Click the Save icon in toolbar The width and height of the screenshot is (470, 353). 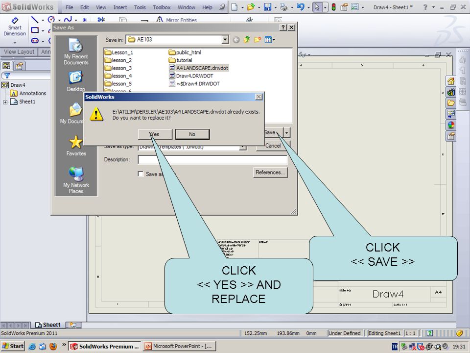tap(267, 7)
